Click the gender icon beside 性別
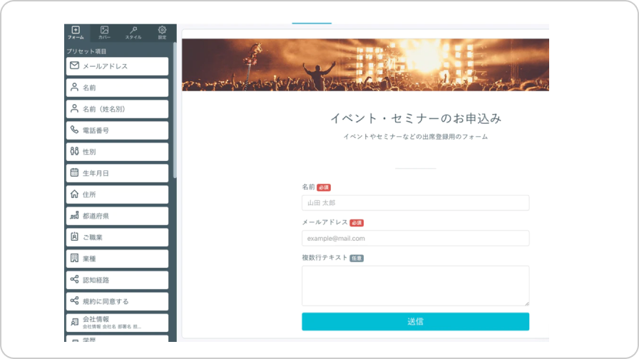 pyautogui.click(x=74, y=151)
